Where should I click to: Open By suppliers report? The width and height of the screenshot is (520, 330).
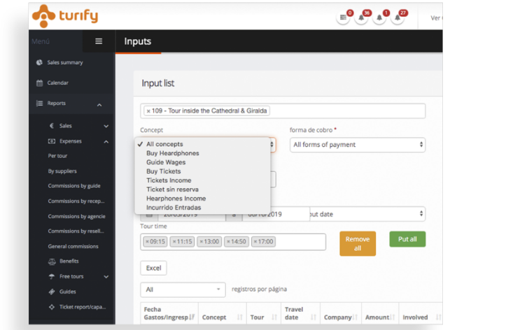[x=62, y=171]
